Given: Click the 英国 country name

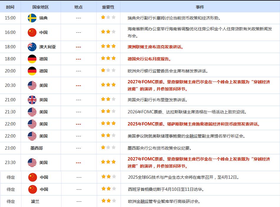Looking at the screenshot, I should click(43, 100).
